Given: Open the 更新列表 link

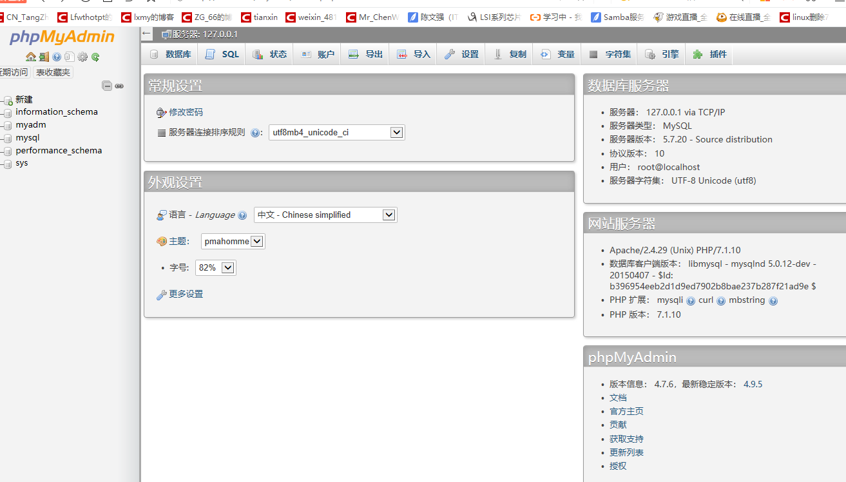Looking at the screenshot, I should coord(626,452).
